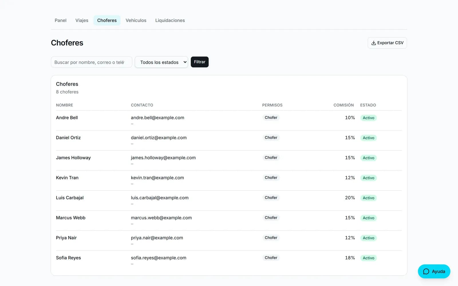Image resolution: width=458 pixels, height=286 pixels.
Task: Focus the search by name field
Action: point(92,62)
